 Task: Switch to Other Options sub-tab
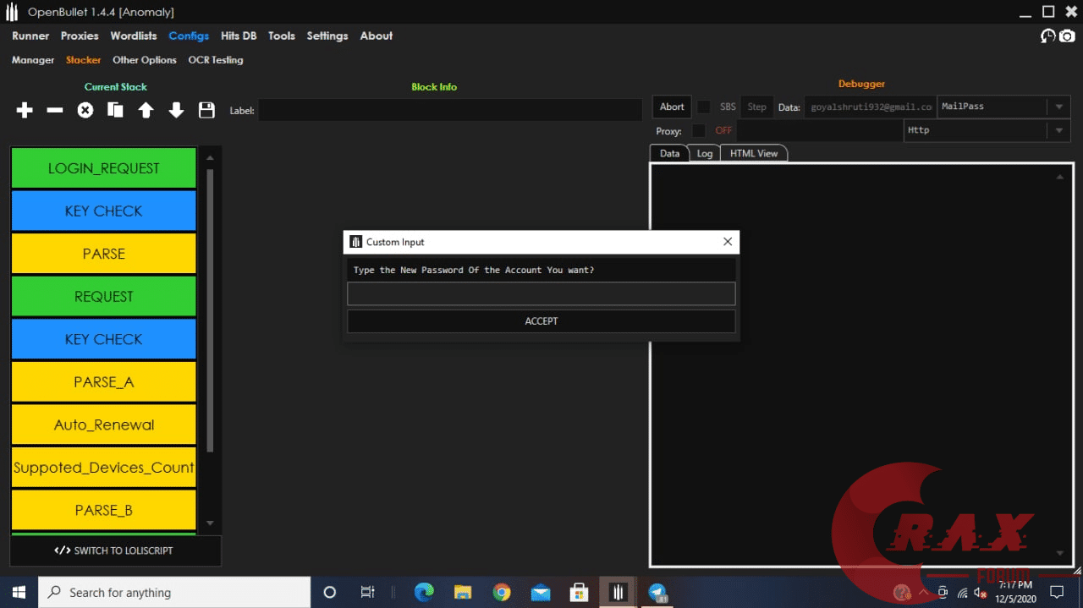coord(145,60)
